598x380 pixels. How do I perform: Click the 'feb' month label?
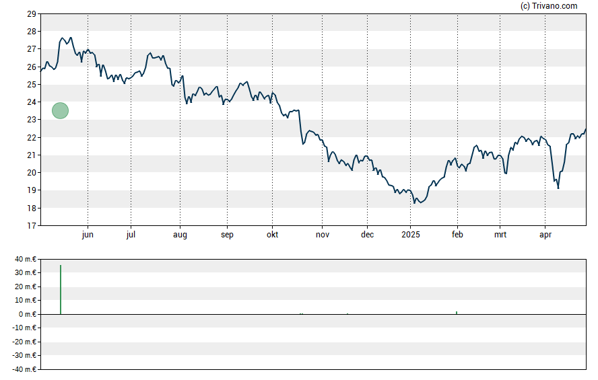457,235
